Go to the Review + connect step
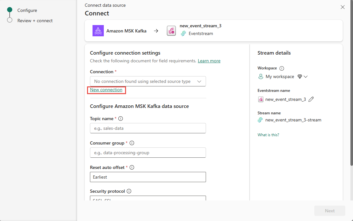Image resolution: width=353 pixels, height=221 pixels. pyautogui.click(x=35, y=21)
